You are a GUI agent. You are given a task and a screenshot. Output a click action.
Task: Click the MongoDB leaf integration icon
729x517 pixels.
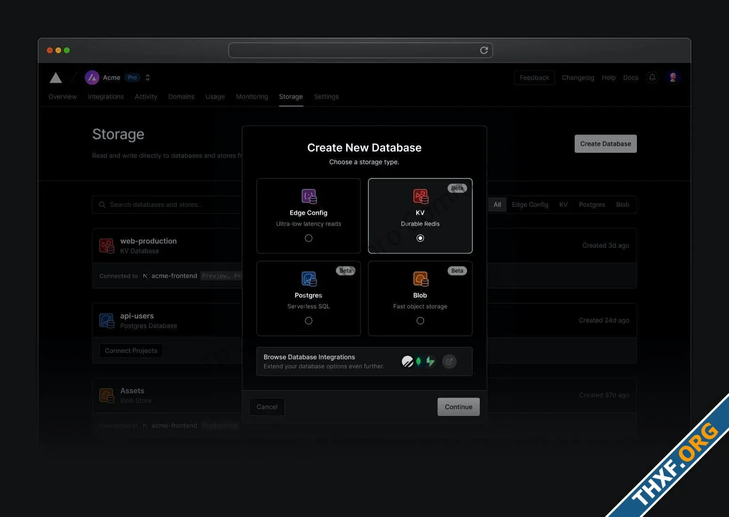point(419,361)
